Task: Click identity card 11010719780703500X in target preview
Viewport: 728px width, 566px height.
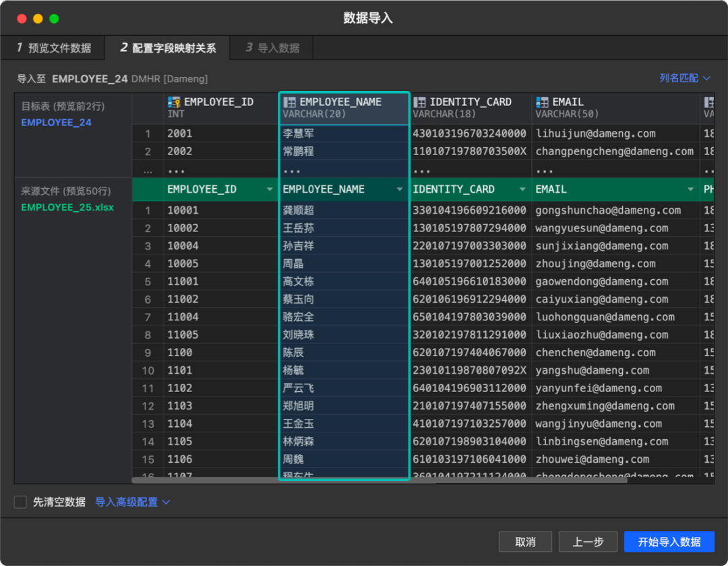Action: coord(469,151)
